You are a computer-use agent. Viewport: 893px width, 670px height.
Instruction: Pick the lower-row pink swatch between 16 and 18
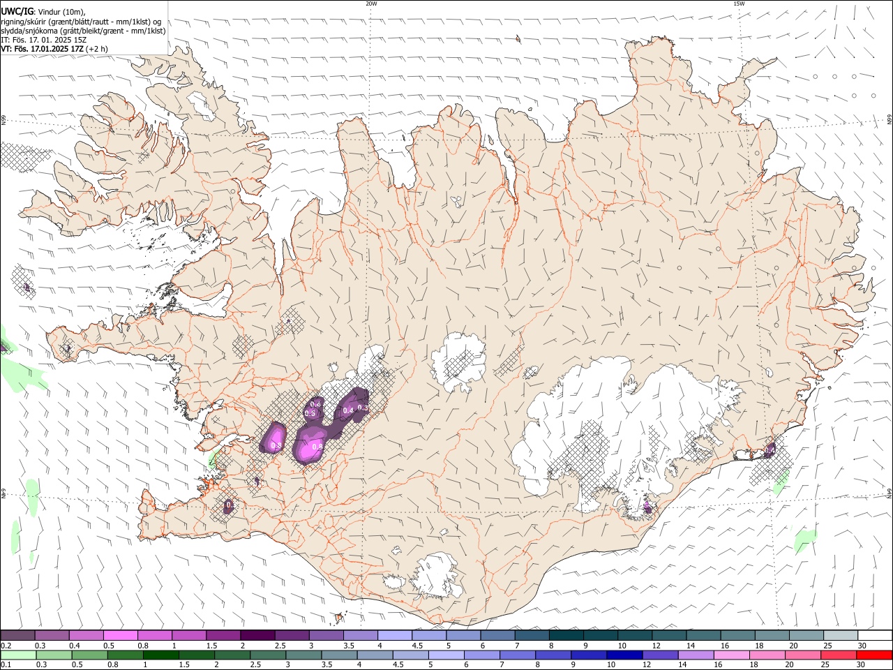tap(732, 655)
